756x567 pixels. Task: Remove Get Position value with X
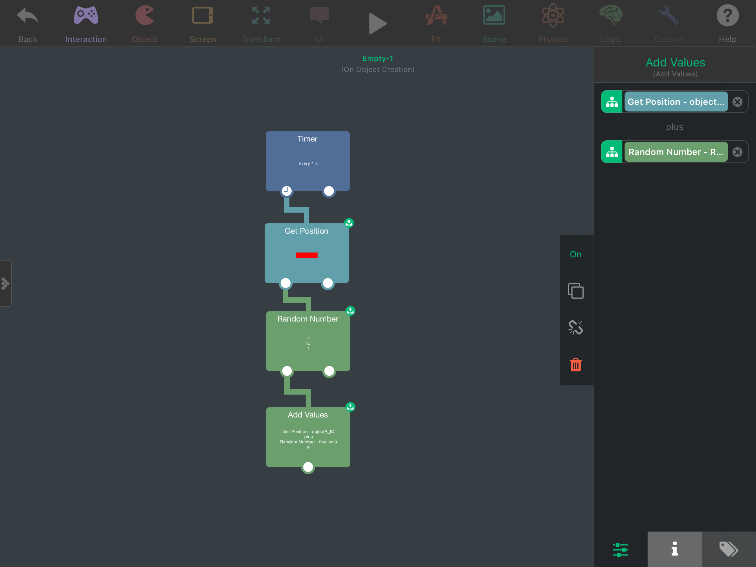(737, 102)
